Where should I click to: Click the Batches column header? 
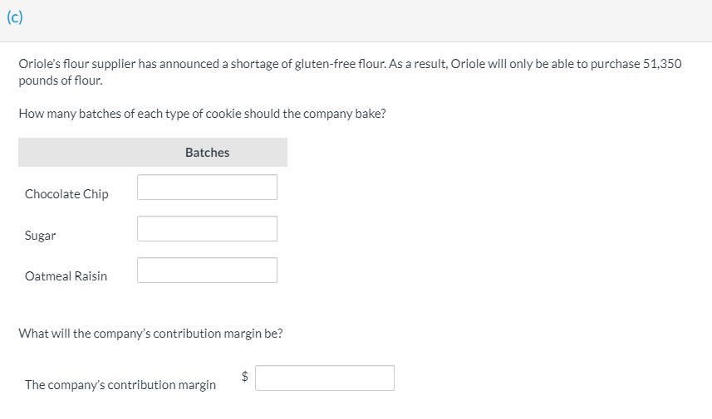pos(207,153)
